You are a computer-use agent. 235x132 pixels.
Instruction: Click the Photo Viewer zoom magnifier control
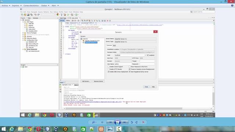94,122
